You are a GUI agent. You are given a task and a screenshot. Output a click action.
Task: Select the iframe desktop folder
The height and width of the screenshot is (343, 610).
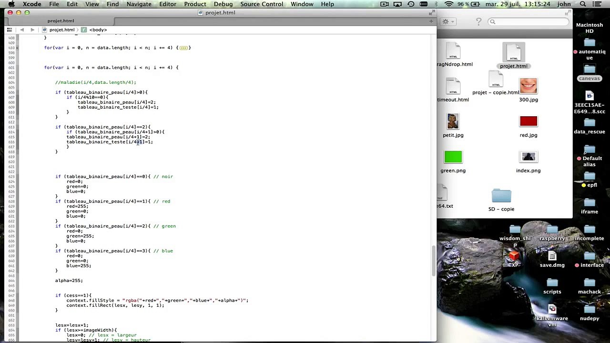590,206
